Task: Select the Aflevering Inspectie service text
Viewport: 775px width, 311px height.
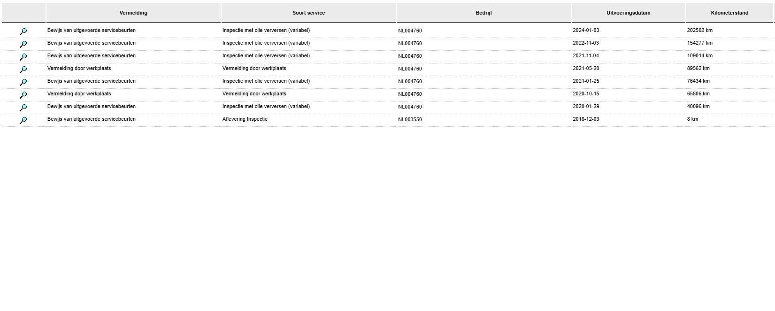Action: coord(245,119)
